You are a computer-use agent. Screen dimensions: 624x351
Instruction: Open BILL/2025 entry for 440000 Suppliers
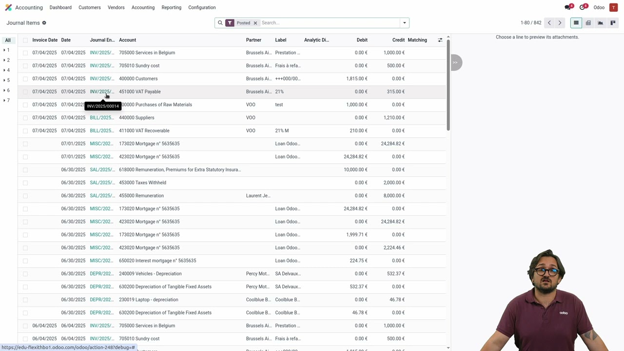click(x=102, y=117)
